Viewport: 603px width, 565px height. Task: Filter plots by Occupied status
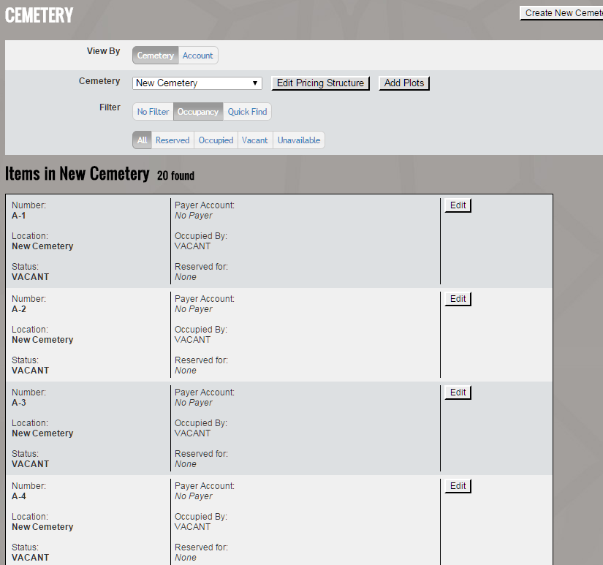point(216,140)
